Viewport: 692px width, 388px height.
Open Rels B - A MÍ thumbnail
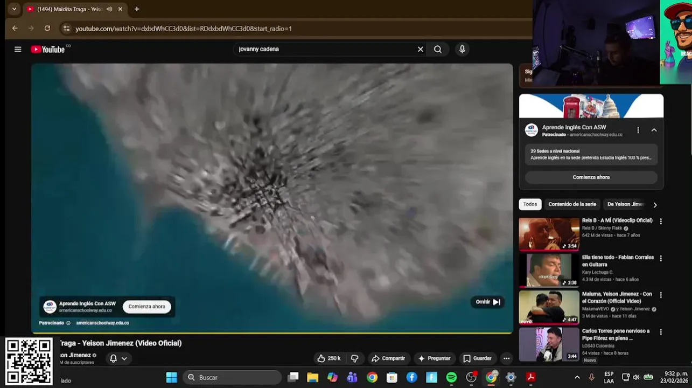click(x=549, y=234)
